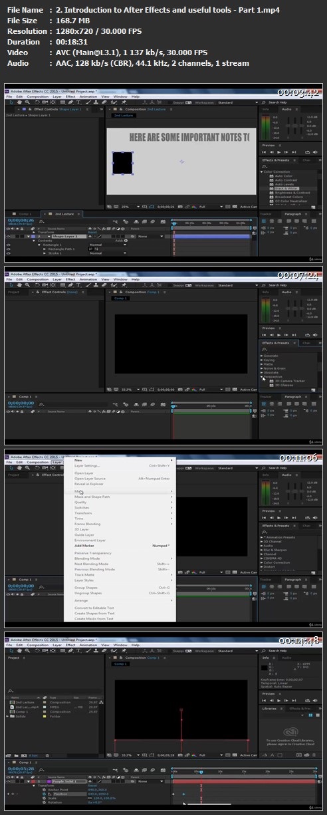Image resolution: width=327 pixels, height=815 pixels.
Task: Click the Solids folder icon in Project panel
Action: coord(13,716)
